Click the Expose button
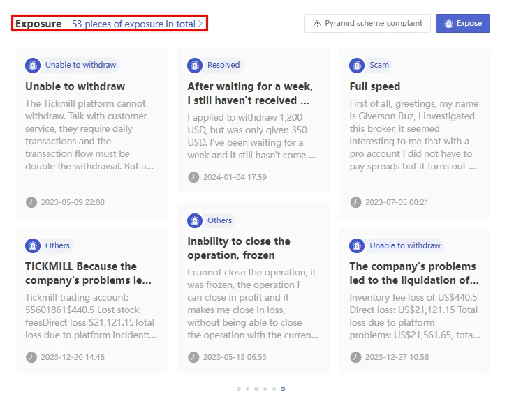The image size is (507, 408). (x=463, y=23)
